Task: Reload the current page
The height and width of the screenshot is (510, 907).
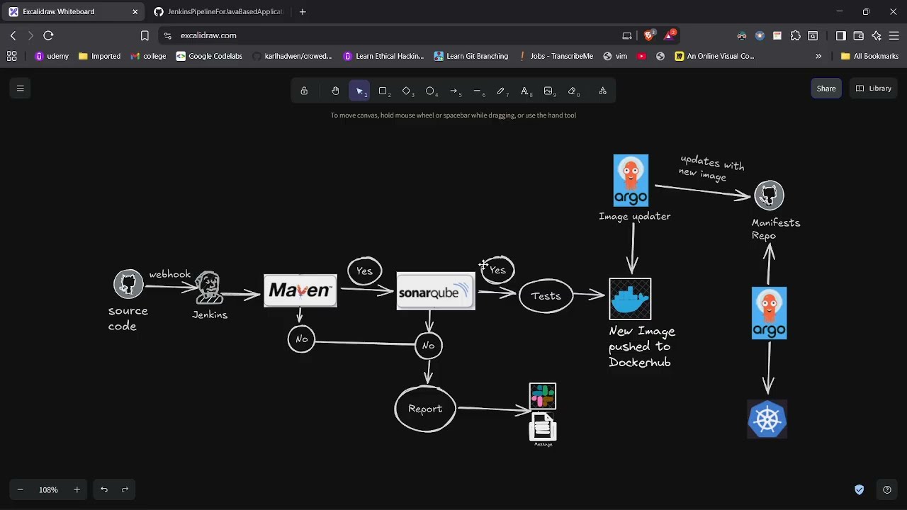Action: [48, 35]
